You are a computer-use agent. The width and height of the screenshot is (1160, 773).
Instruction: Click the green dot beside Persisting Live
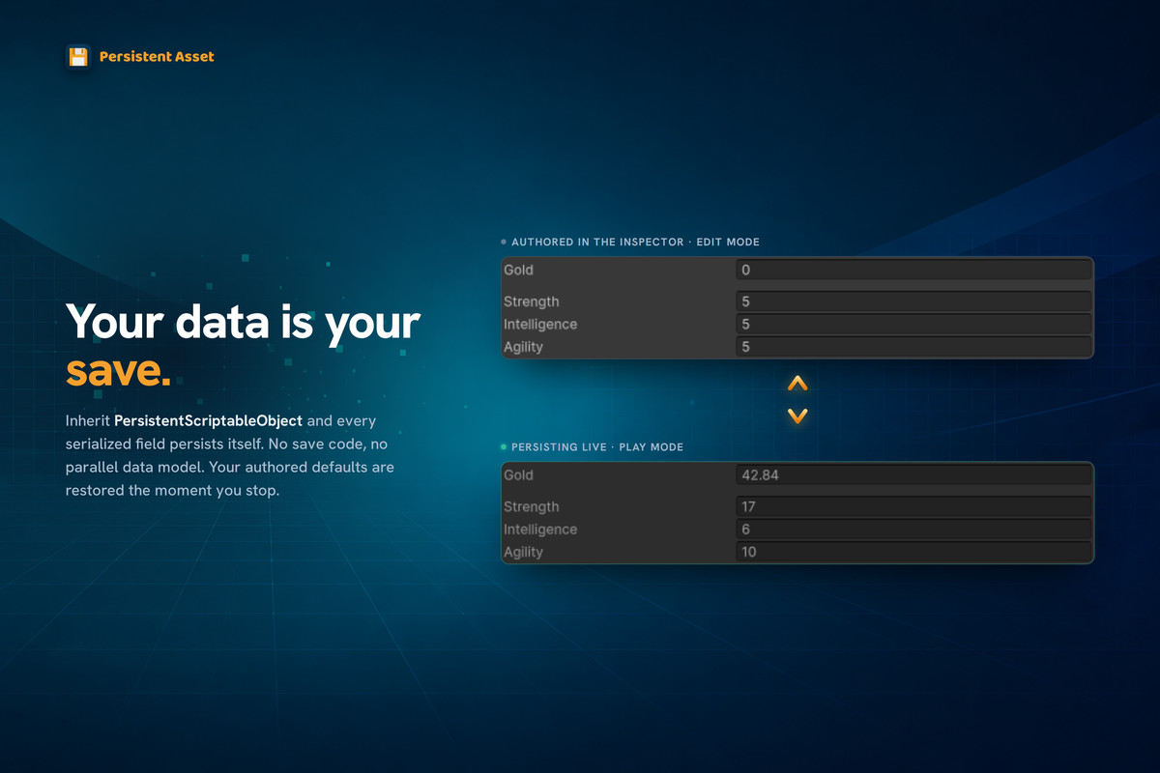point(504,447)
